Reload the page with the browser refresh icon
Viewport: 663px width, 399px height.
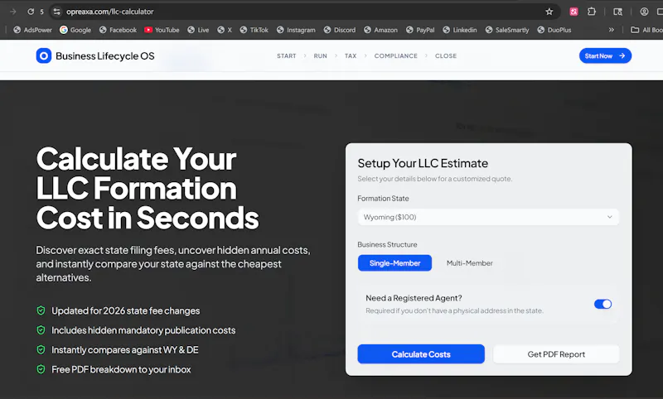click(x=31, y=12)
